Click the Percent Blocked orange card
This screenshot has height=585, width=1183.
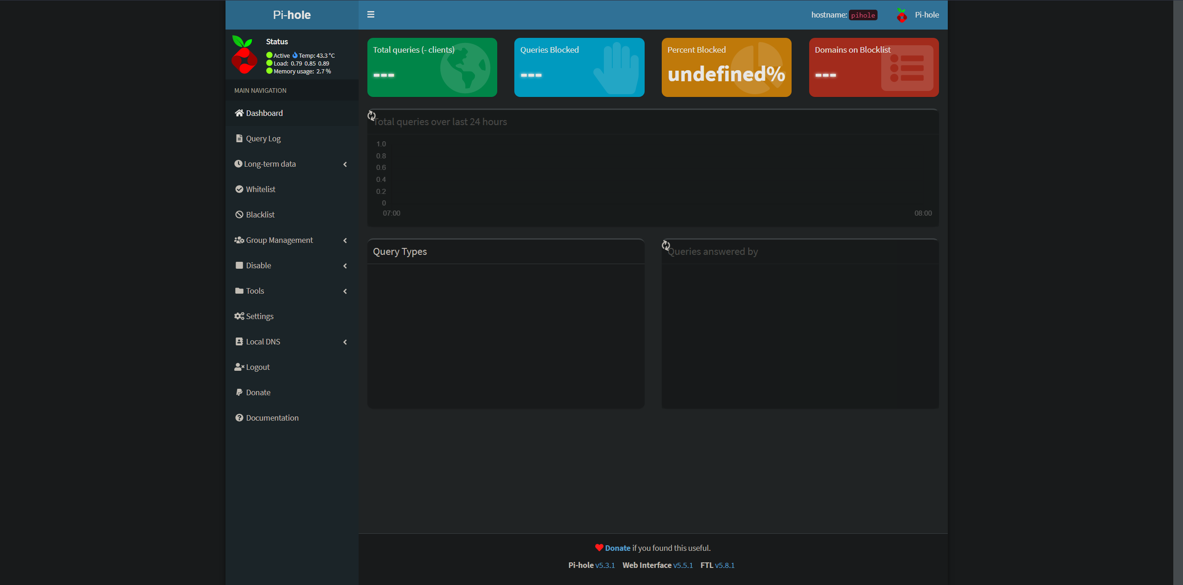[726, 67]
